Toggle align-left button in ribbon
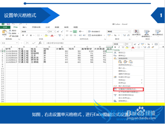 [x=67, y=35]
